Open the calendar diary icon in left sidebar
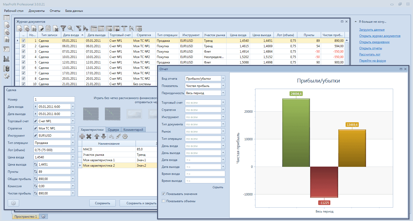 point(6,49)
